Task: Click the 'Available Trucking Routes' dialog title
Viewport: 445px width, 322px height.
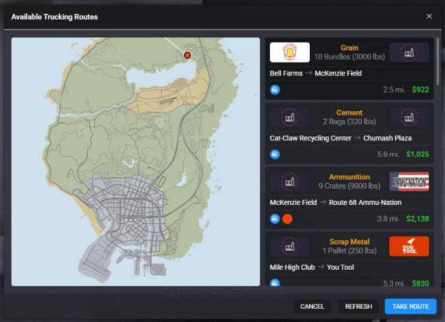Action: 55,17
